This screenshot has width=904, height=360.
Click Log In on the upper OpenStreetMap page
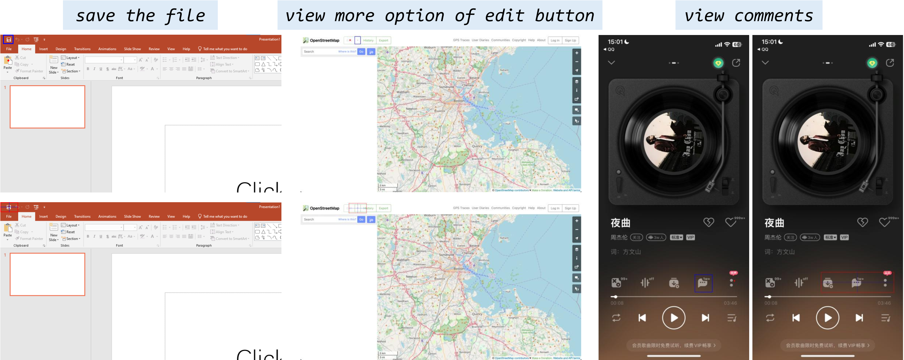(x=555, y=40)
